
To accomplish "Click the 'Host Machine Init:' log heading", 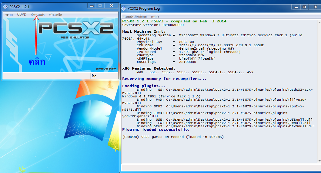I will coord(144,31).
